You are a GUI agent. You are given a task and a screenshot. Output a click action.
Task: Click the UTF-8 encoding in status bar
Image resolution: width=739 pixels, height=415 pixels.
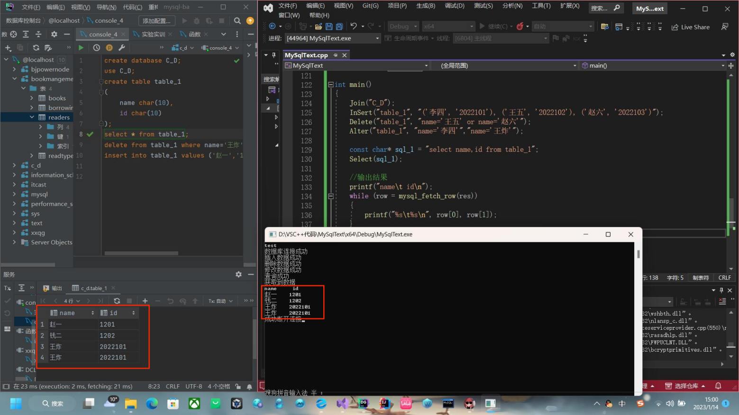194,387
